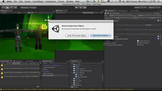Click Console Clear button
The width and height of the screenshot is (162, 91).
(x=3, y=63)
